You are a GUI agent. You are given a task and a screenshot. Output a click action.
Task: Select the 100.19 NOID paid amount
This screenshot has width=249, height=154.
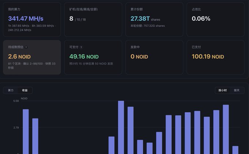(x=208, y=56)
